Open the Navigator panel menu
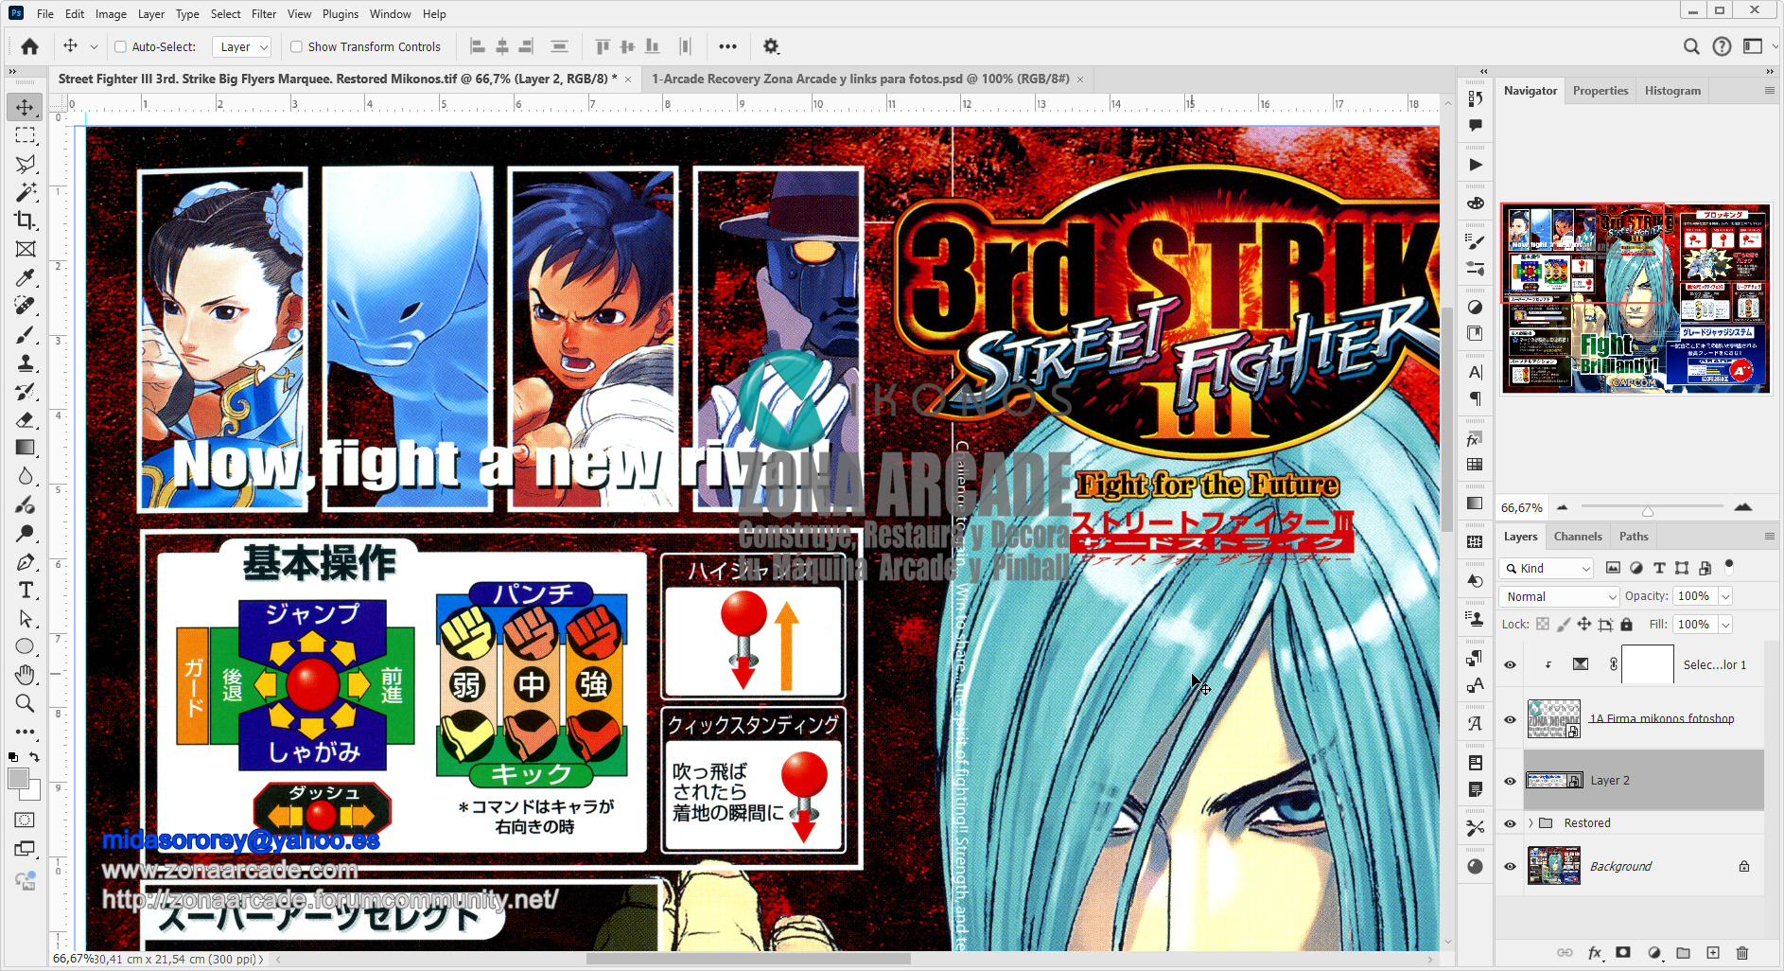The image size is (1784, 971). click(x=1769, y=91)
